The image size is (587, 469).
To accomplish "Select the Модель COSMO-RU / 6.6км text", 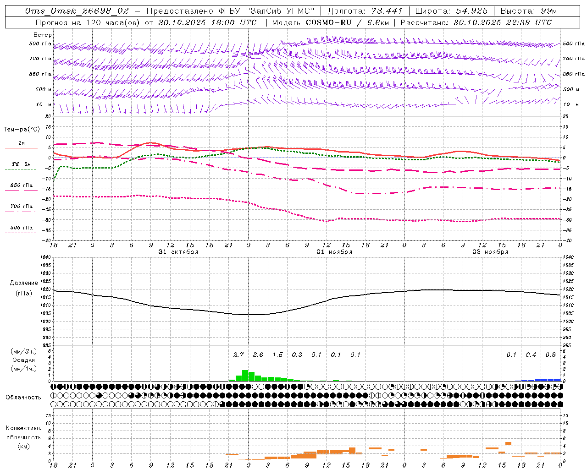I will (330, 22).
